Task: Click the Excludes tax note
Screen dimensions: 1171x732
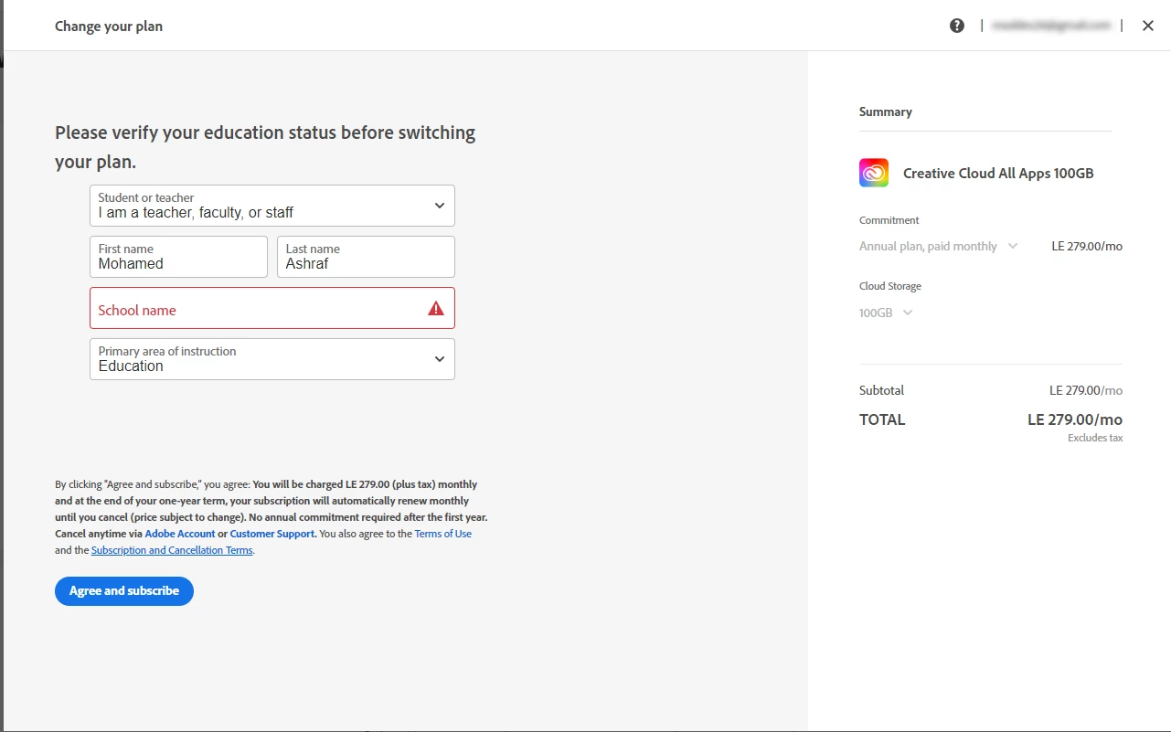Action: click(1095, 439)
